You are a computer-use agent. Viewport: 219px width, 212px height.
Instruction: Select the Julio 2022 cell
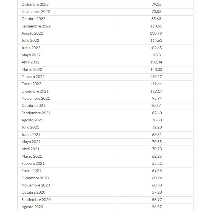(x=68, y=41)
